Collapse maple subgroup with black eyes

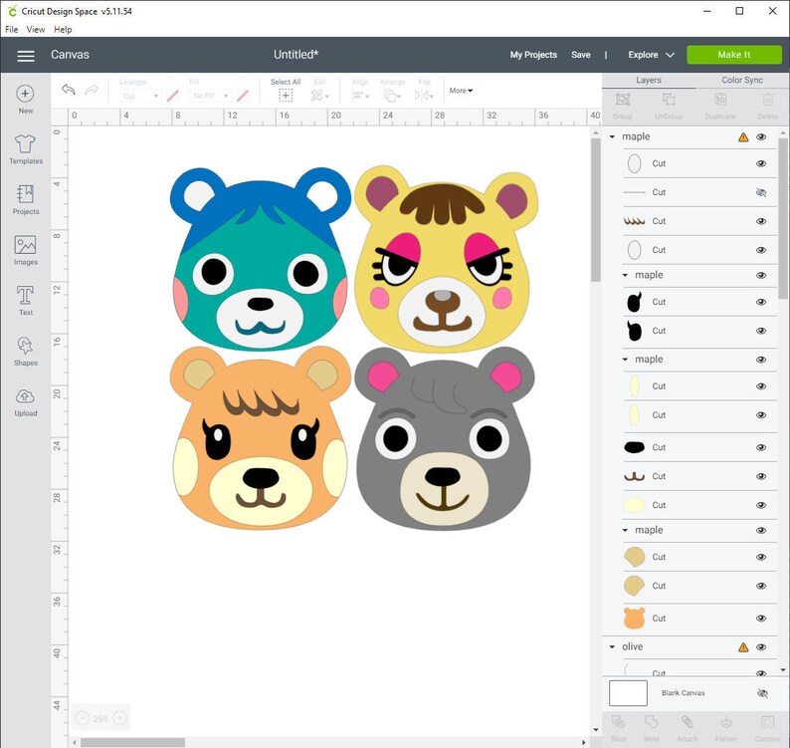[x=625, y=275]
